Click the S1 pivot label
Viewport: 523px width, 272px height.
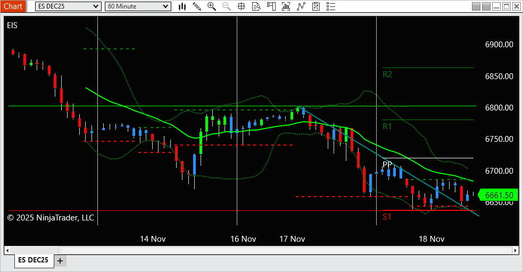click(x=387, y=217)
